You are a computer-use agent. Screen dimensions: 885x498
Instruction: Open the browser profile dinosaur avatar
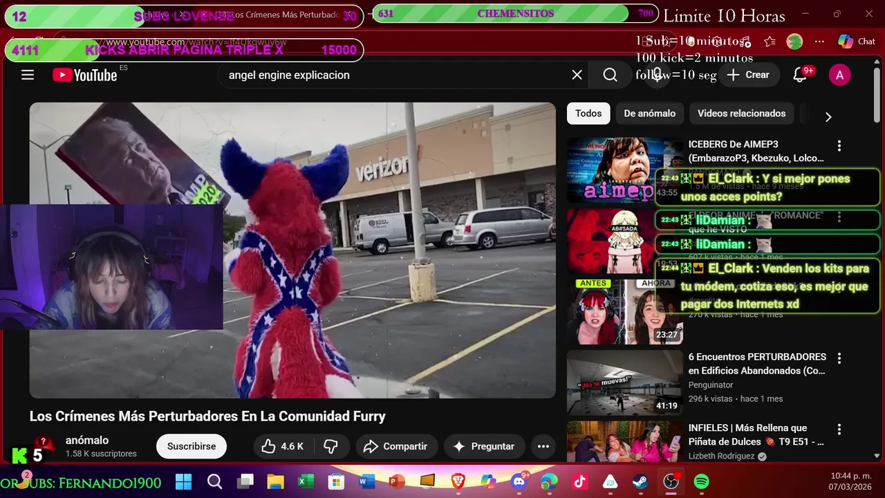794,41
